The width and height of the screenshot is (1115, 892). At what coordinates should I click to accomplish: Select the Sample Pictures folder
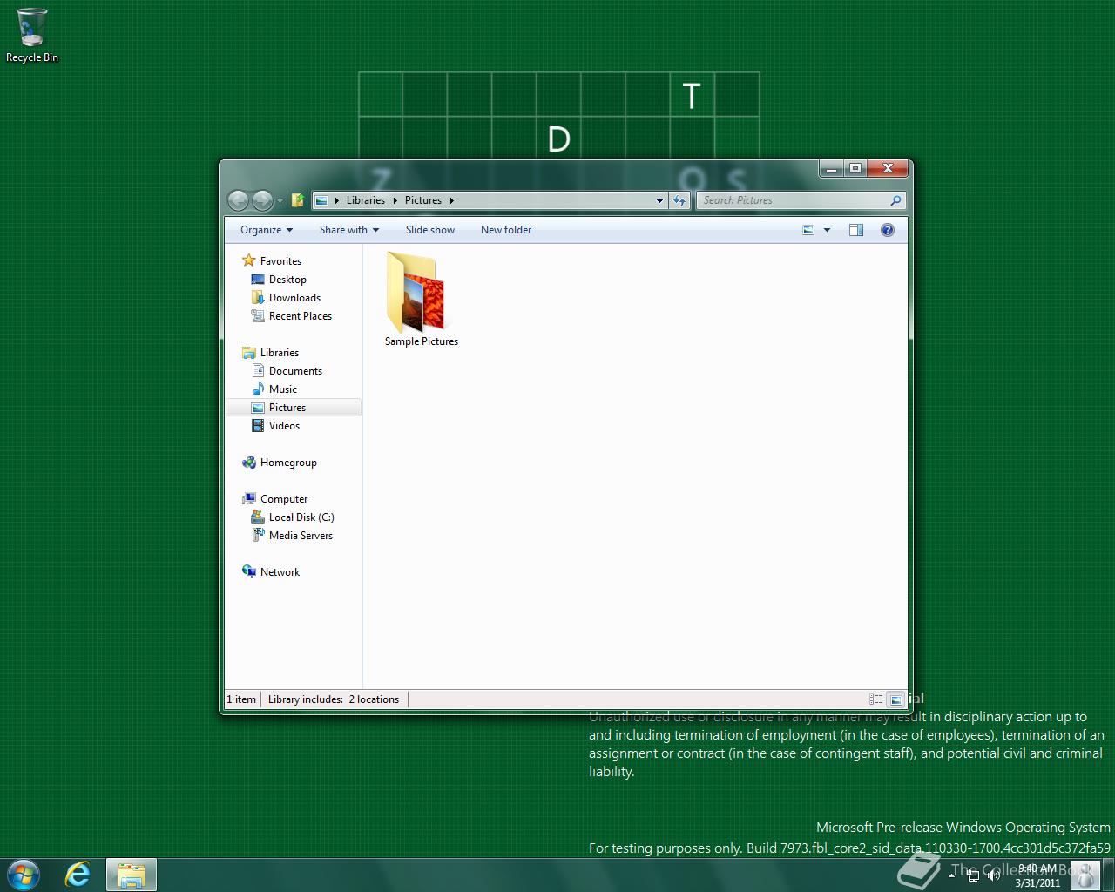tap(422, 300)
